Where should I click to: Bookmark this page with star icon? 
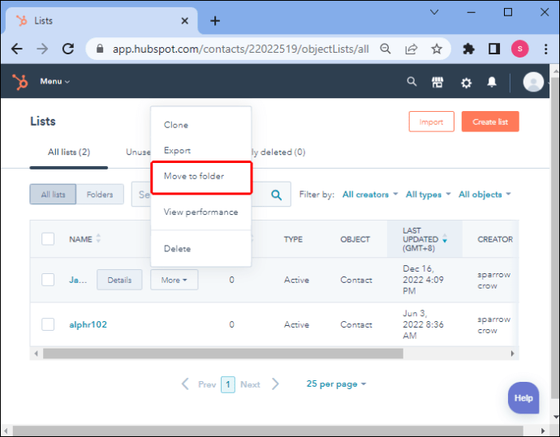(437, 49)
